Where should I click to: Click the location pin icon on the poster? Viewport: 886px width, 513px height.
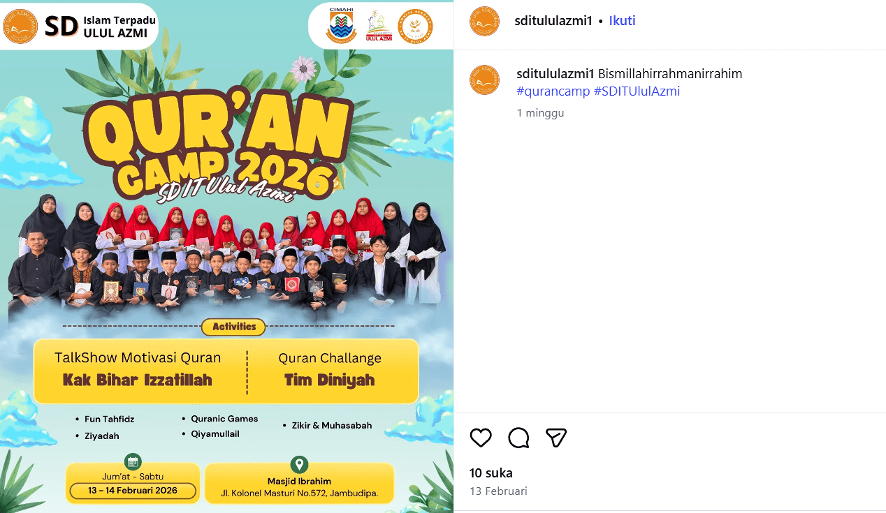(299, 465)
